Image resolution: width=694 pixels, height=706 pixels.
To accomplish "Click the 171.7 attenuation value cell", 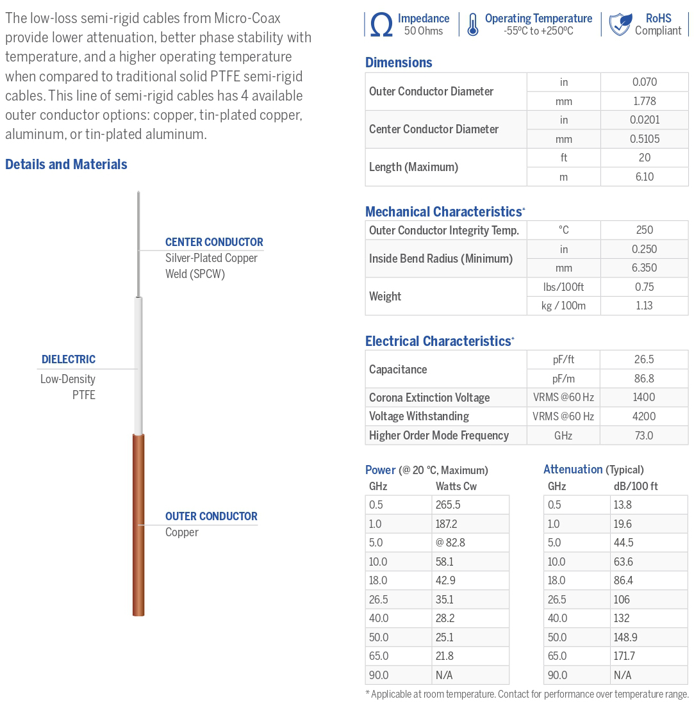I will [x=624, y=656].
